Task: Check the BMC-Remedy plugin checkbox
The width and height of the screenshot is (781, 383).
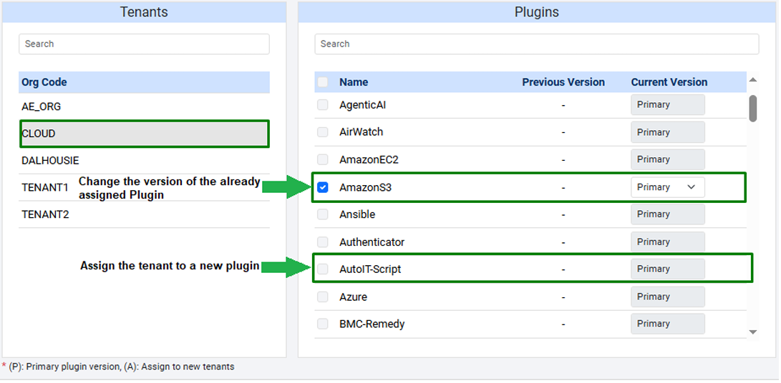Action: tap(323, 324)
